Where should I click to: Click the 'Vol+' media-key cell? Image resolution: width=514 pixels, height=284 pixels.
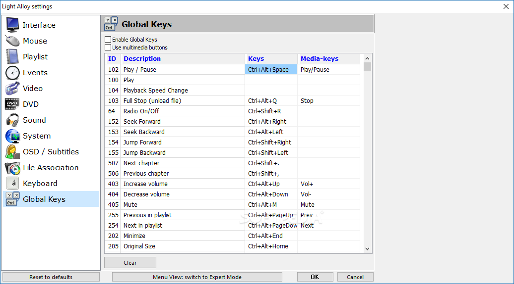(x=328, y=184)
